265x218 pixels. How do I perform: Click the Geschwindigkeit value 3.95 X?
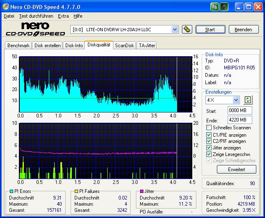coord(249,210)
